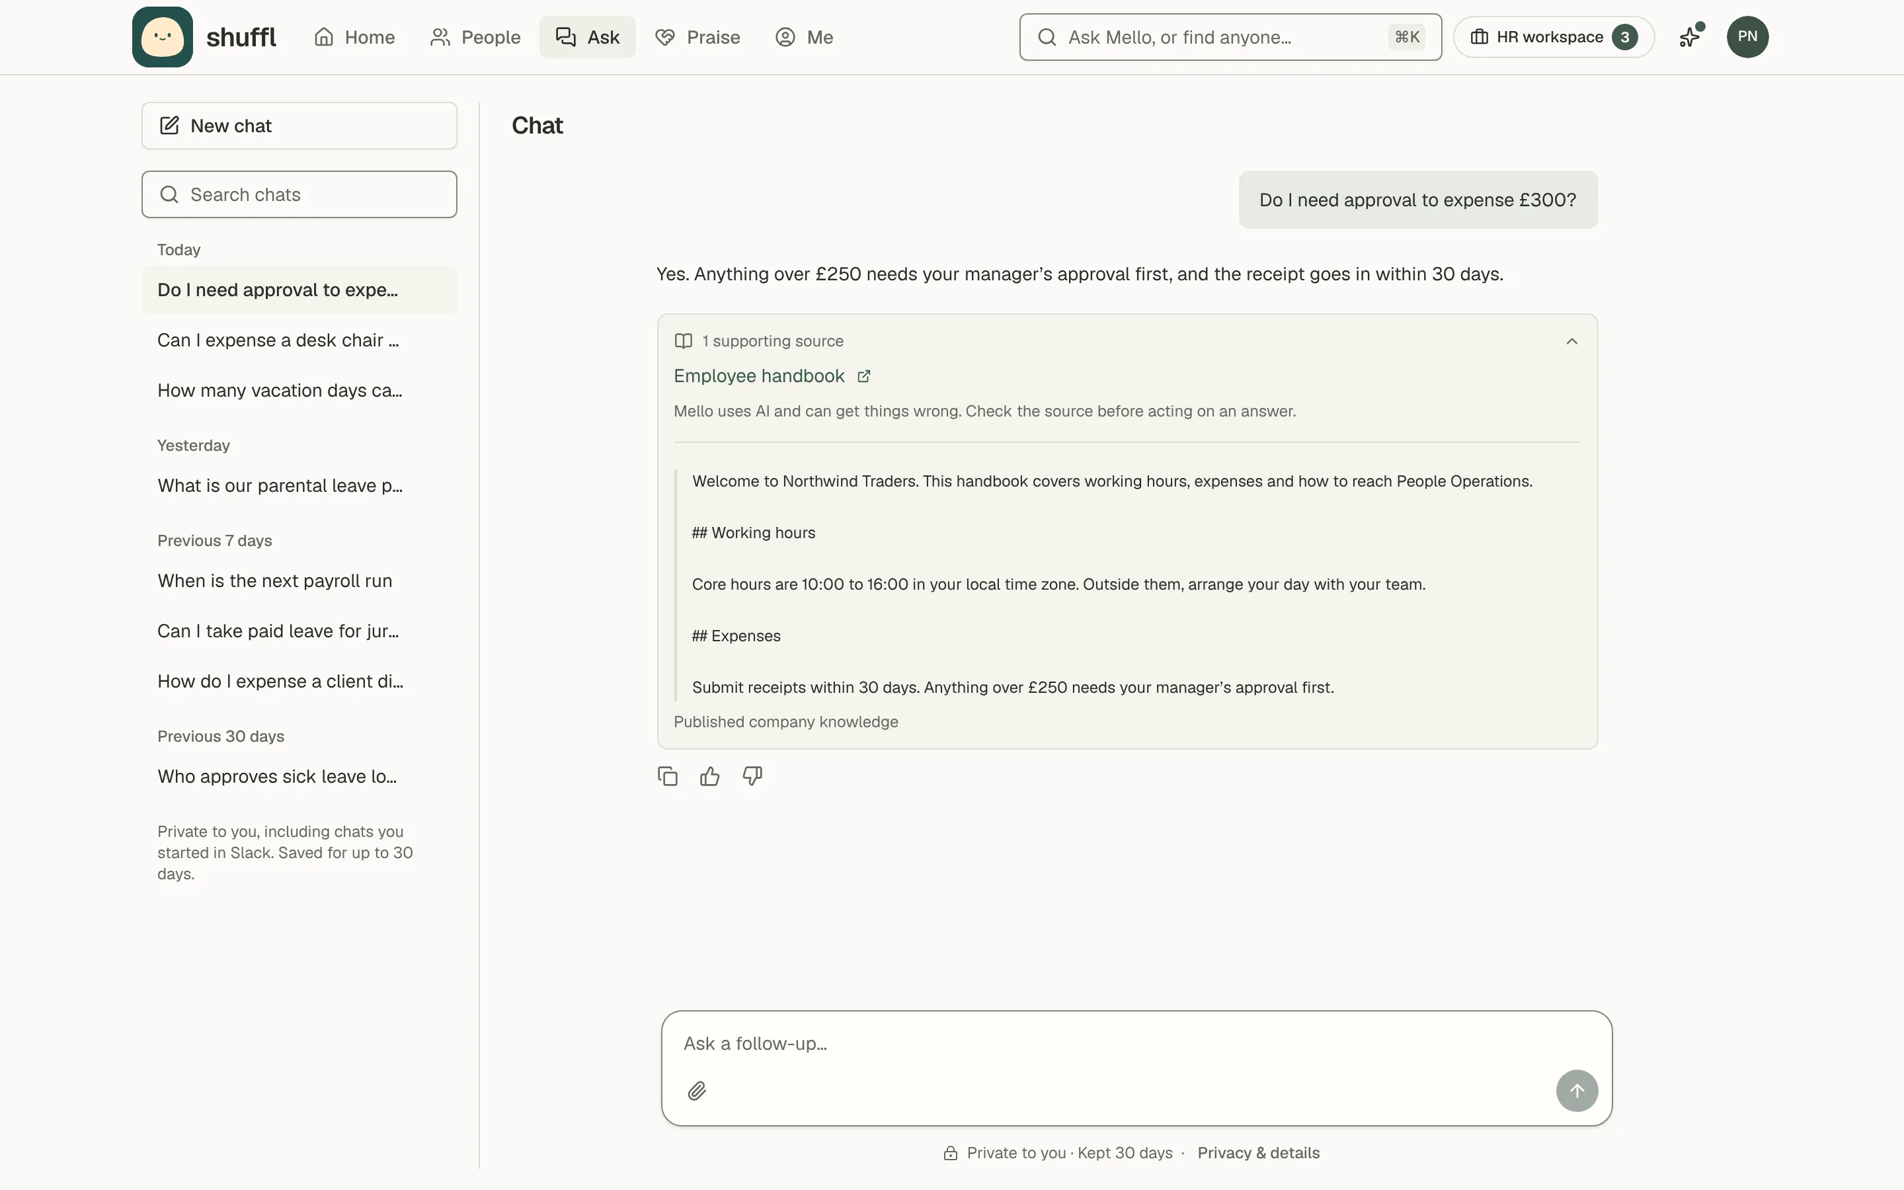Send the message with the arrow button

(x=1577, y=1091)
